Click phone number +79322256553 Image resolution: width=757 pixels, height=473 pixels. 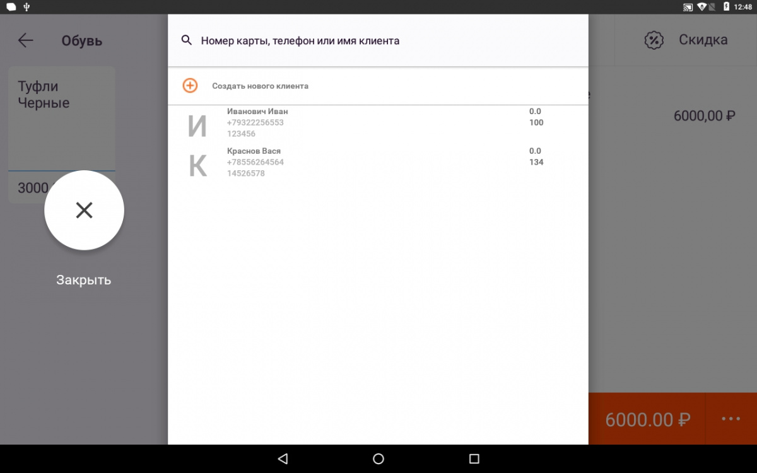pos(255,122)
